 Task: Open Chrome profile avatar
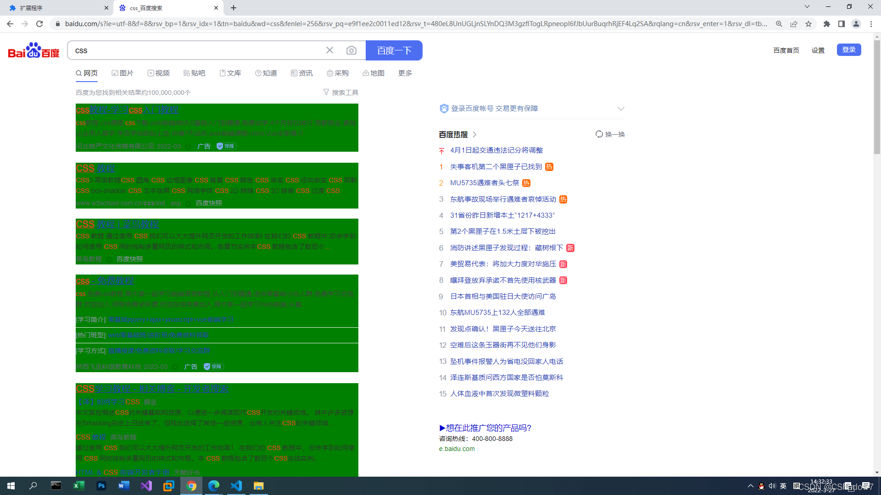tap(856, 24)
